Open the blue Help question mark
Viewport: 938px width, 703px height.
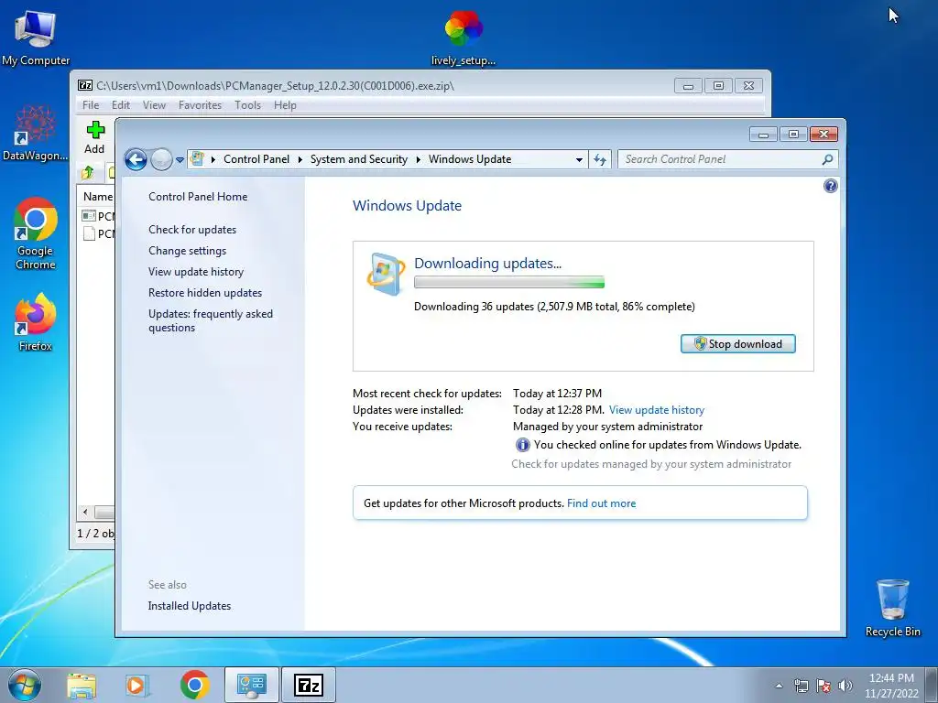coord(830,186)
